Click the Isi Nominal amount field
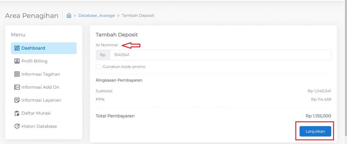This screenshot has height=144, width=347. tap(220, 55)
